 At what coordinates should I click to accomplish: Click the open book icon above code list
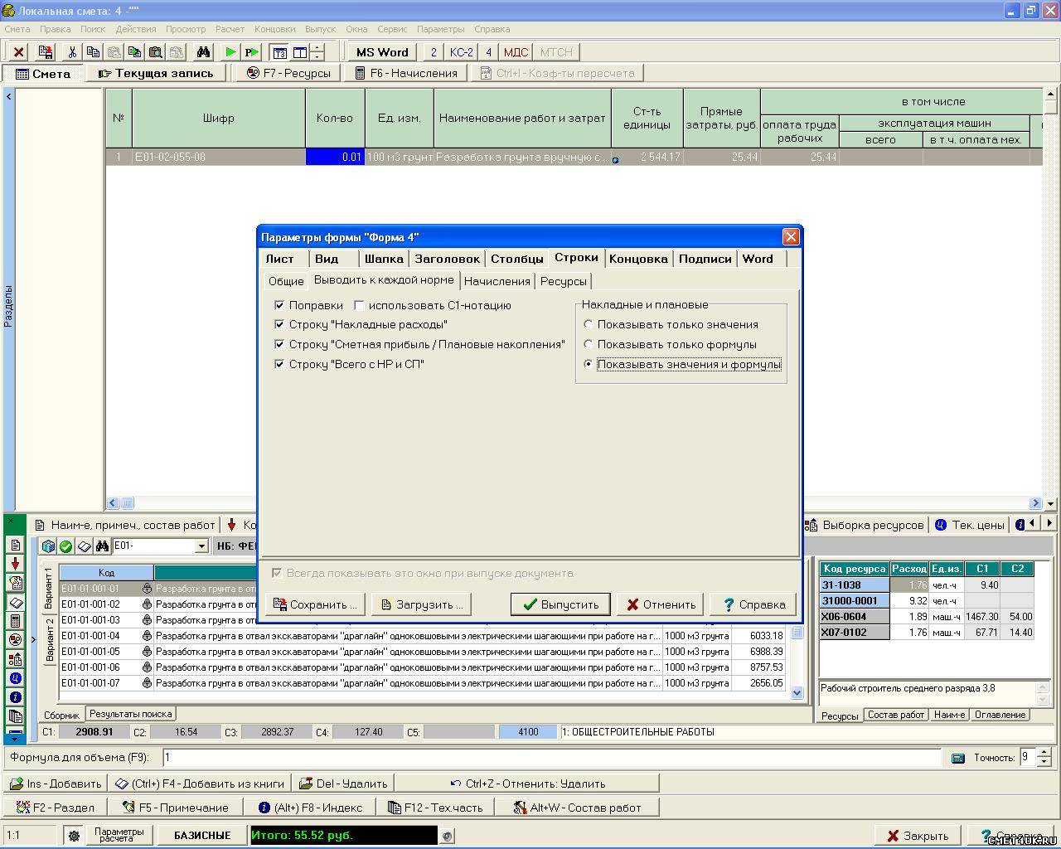point(84,546)
